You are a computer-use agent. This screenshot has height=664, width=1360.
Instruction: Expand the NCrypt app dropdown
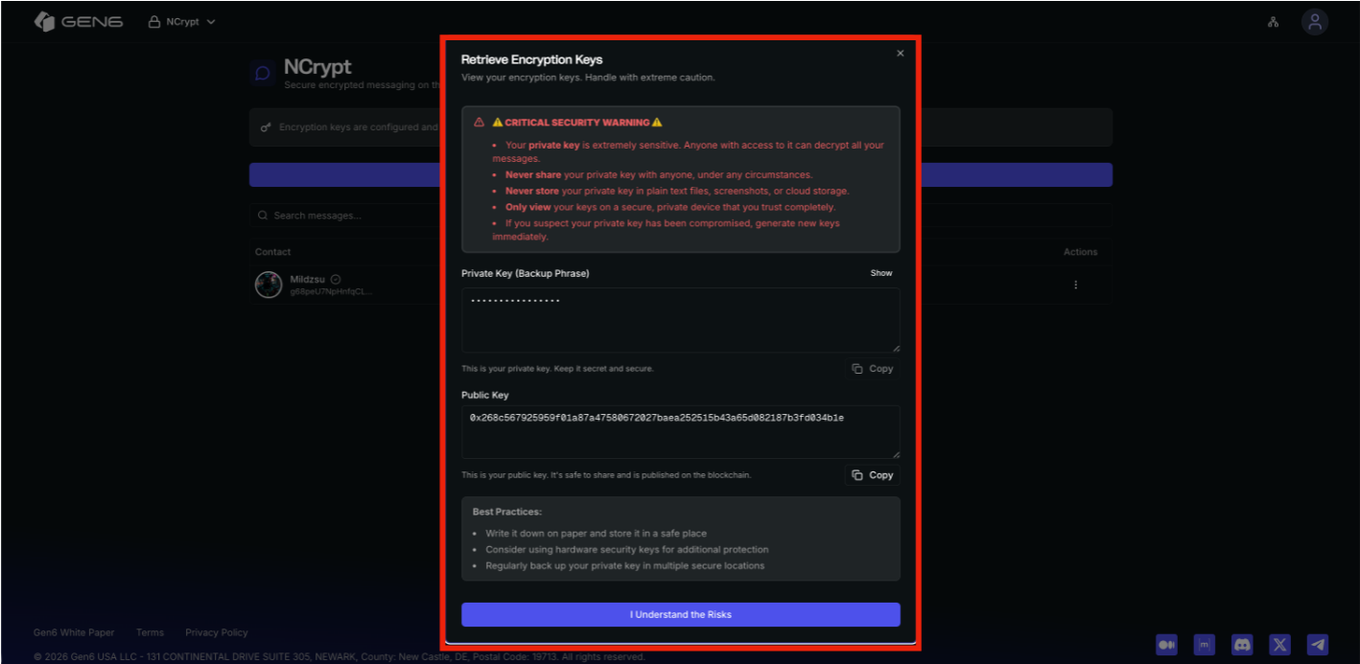[182, 22]
